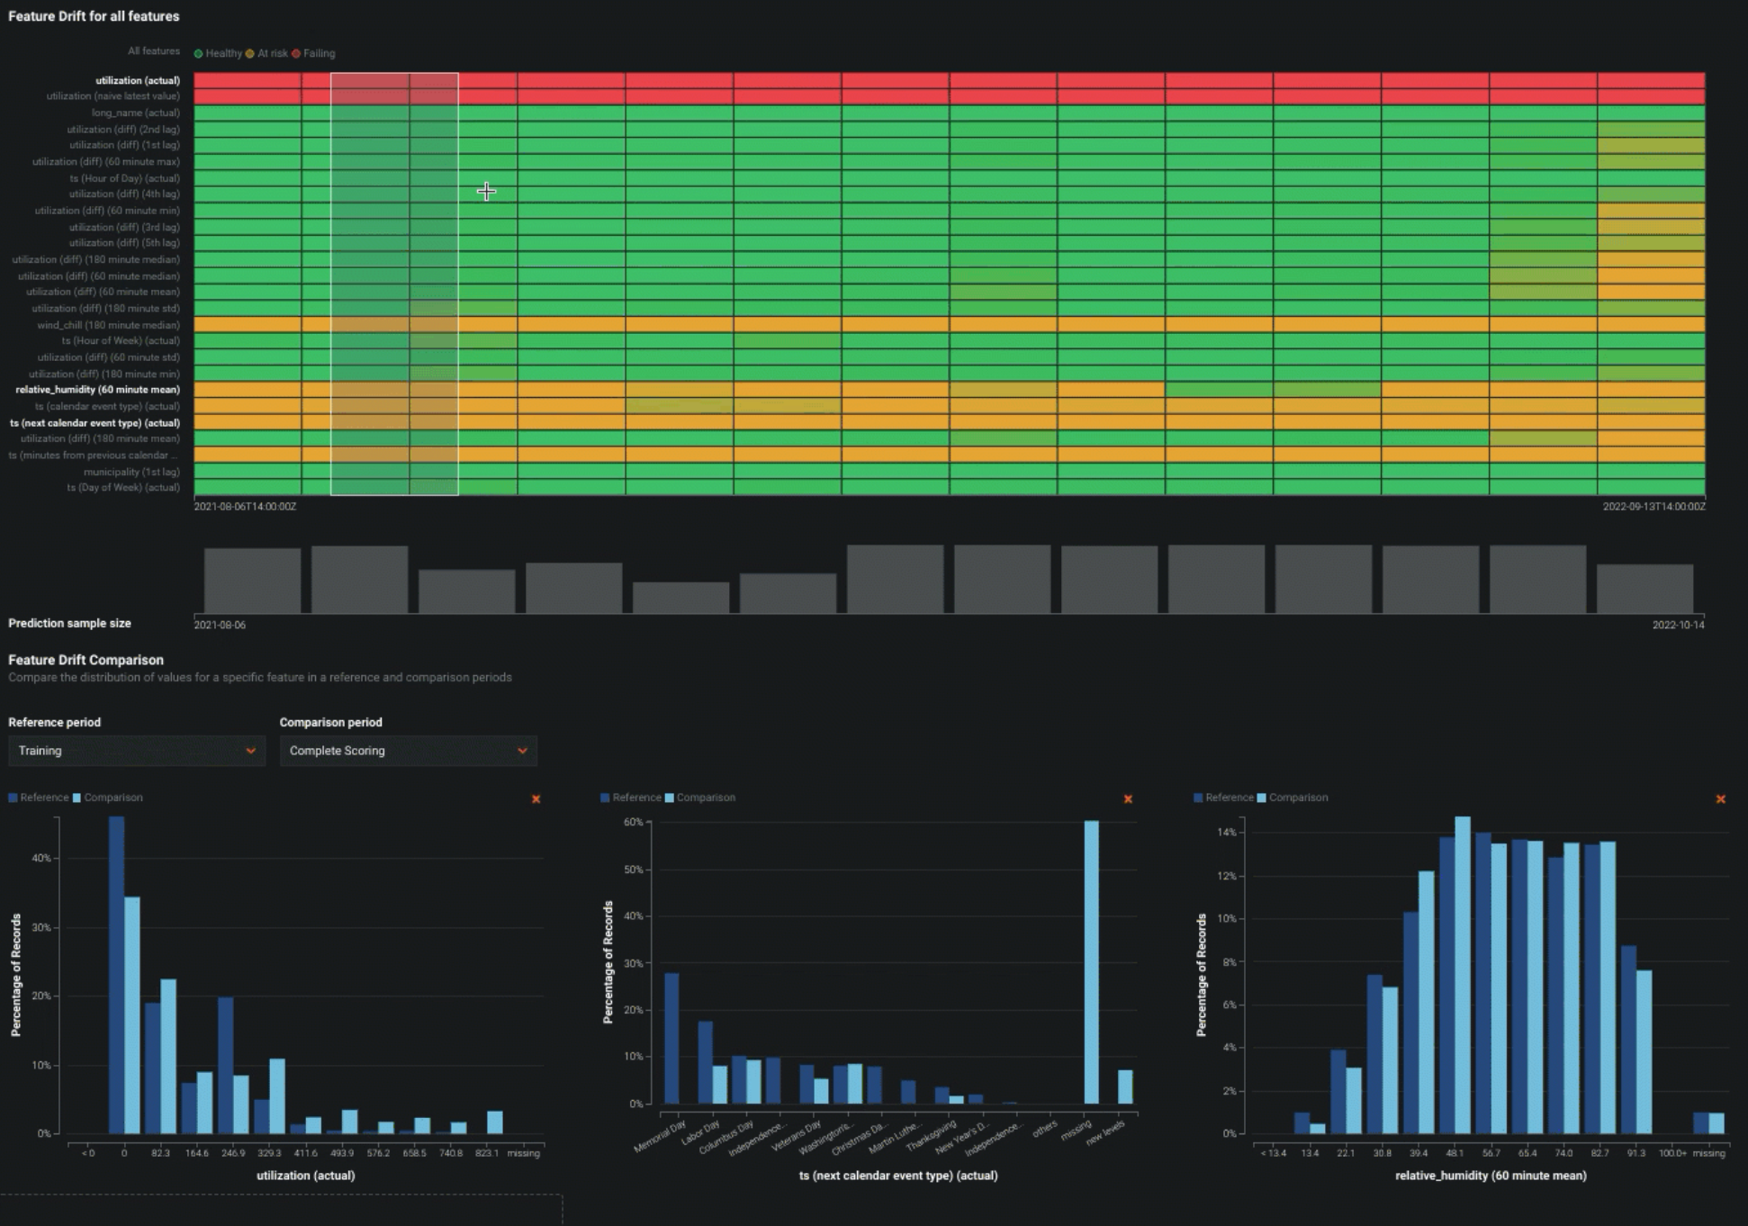This screenshot has width=1748, height=1226.
Task: Select relative_humidity (60 minute mean) feature label
Action: [97, 390]
